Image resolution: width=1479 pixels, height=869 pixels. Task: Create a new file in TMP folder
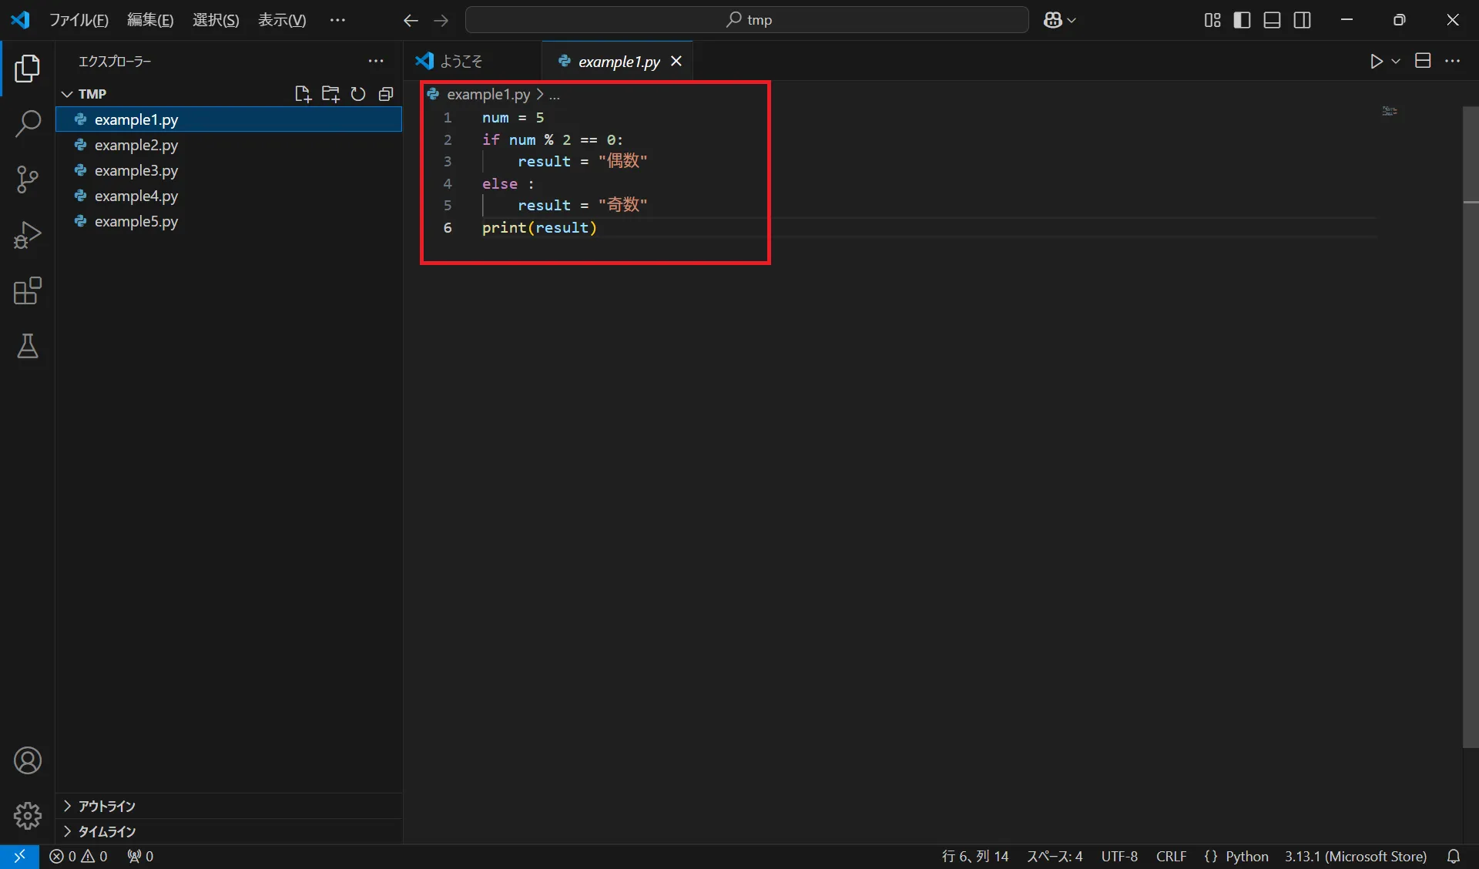(x=303, y=94)
